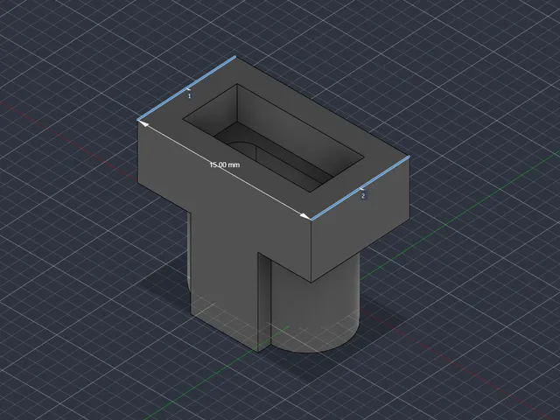Select the highlighted blue edge near marker 1
This screenshot has height=420, width=560.
coord(186,88)
